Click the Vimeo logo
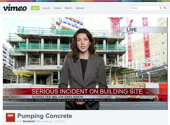The height and width of the screenshot is (125, 170). 15,8
